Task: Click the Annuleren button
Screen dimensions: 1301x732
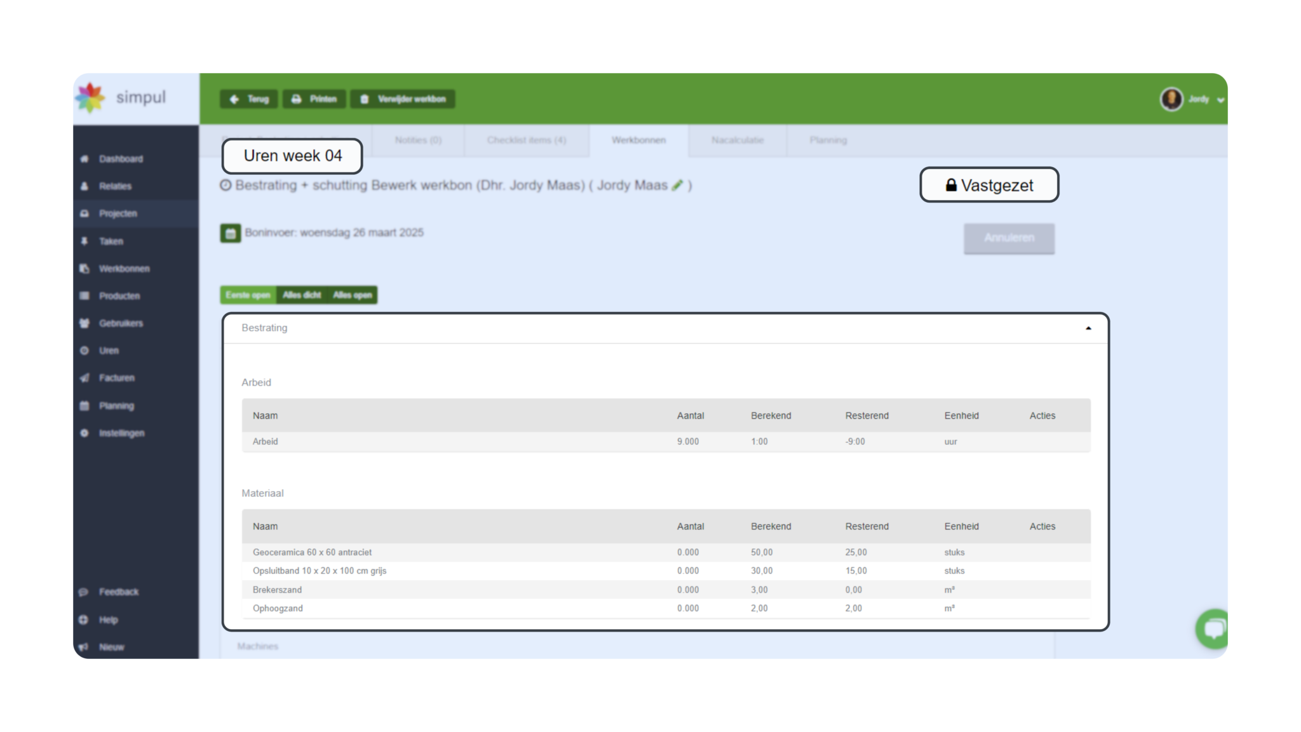Action: pos(1009,238)
